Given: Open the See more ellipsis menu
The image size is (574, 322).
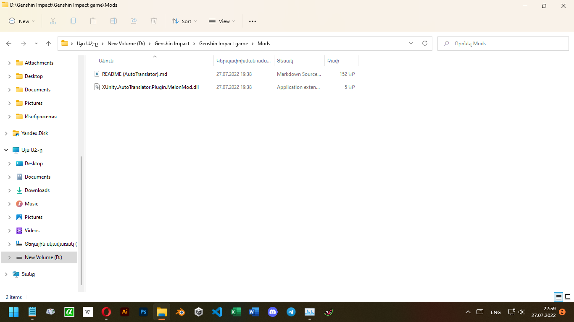Looking at the screenshot, I should (x=253, y=21).
